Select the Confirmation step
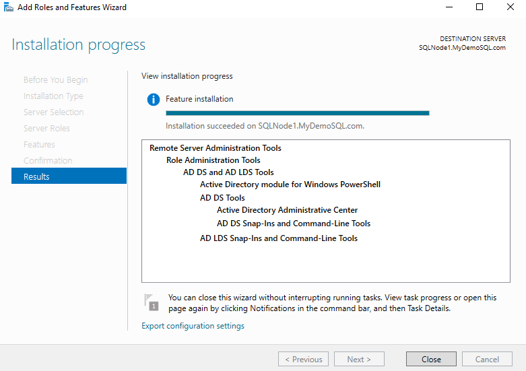The image size is (526, 371). click(x=48, y=161)
